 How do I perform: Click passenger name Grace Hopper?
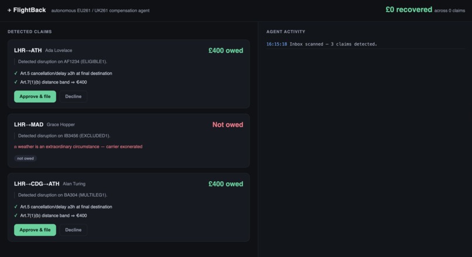(60, 124)
